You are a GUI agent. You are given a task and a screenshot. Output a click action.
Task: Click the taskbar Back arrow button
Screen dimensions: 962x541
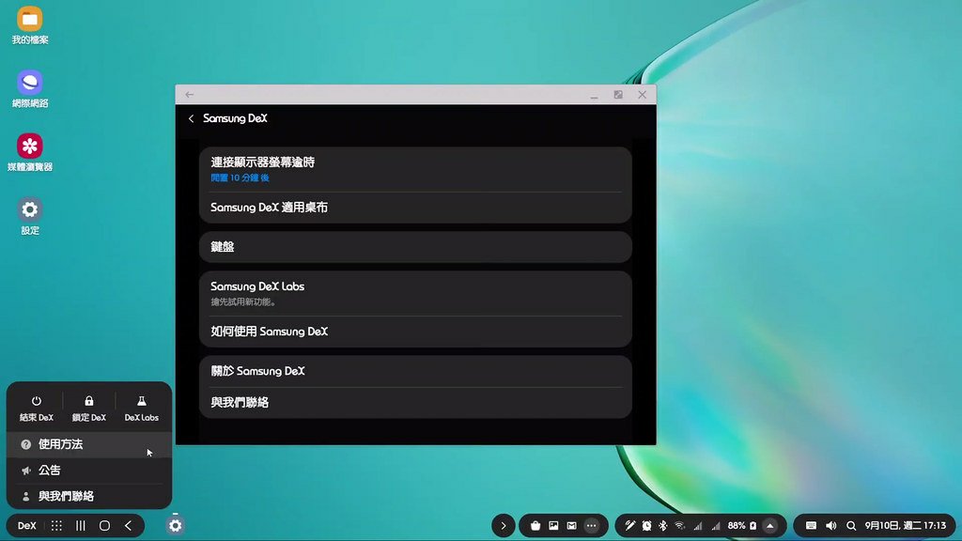128,526
